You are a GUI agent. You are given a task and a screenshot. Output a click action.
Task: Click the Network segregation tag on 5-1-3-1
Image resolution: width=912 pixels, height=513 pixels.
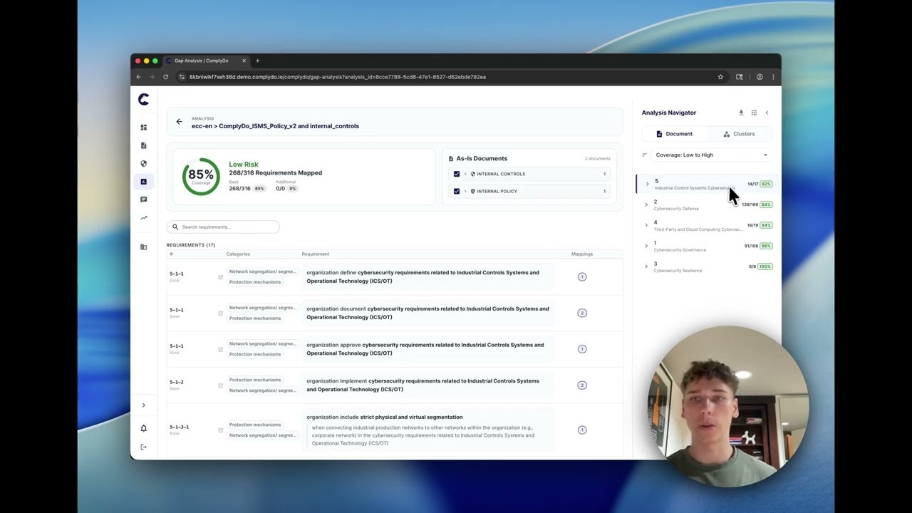click(262, 435)
